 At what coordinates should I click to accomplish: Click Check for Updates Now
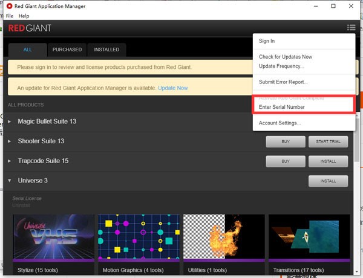point(286,57)
